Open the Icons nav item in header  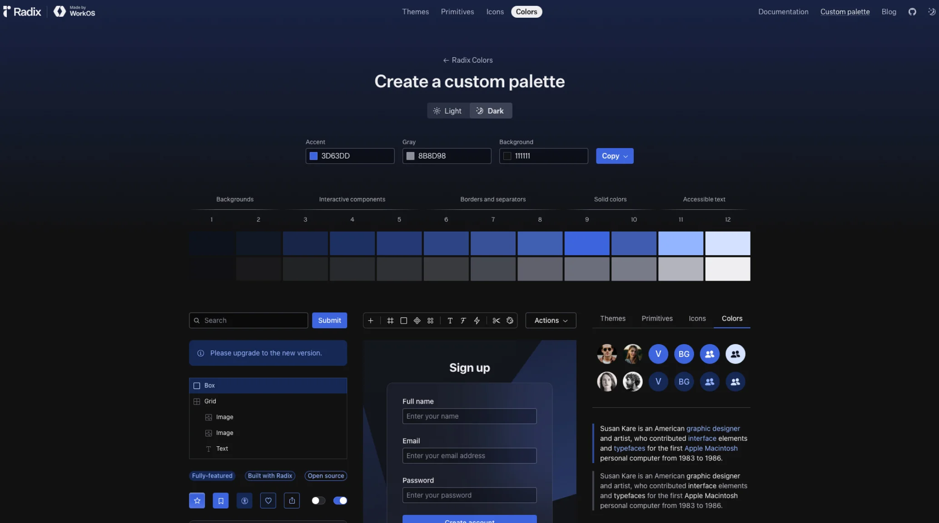pyautogui.click(x=495, y=12)
